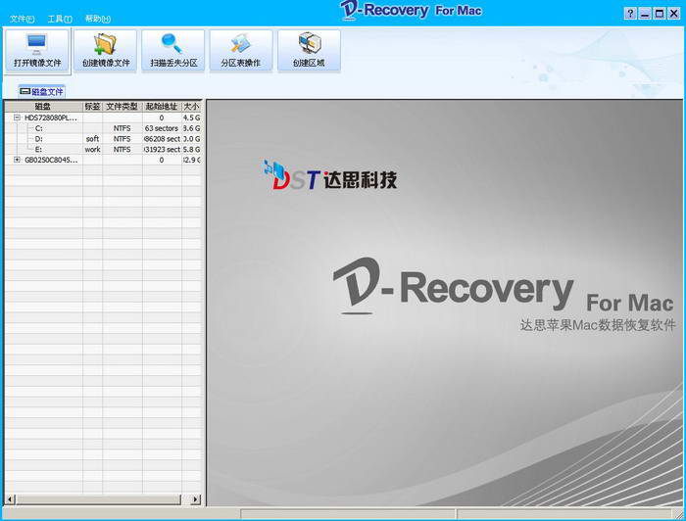
Task: Click the left arrow of horizontal scrollbar
Action: pyautogui.click(x=10, y=499)
